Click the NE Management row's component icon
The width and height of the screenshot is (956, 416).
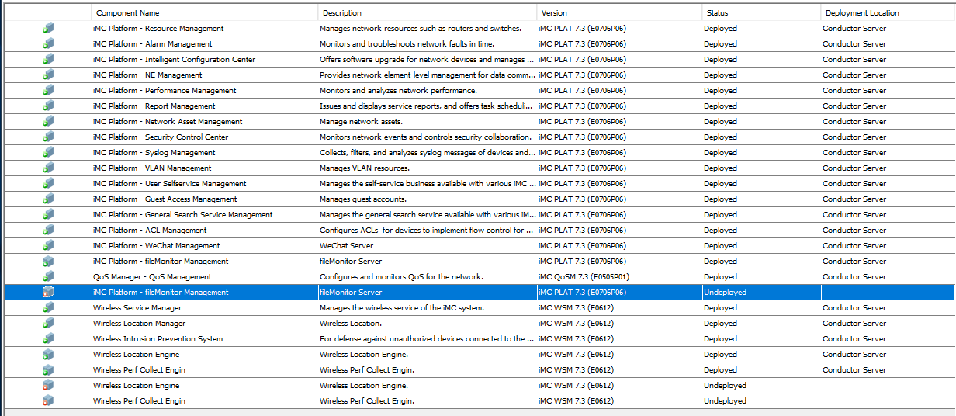(x=48, y=75)
